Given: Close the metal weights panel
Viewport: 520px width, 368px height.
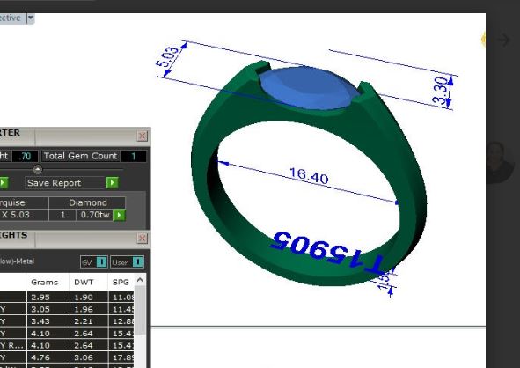Looking at the screenshot, I should (x=143, y=239).
